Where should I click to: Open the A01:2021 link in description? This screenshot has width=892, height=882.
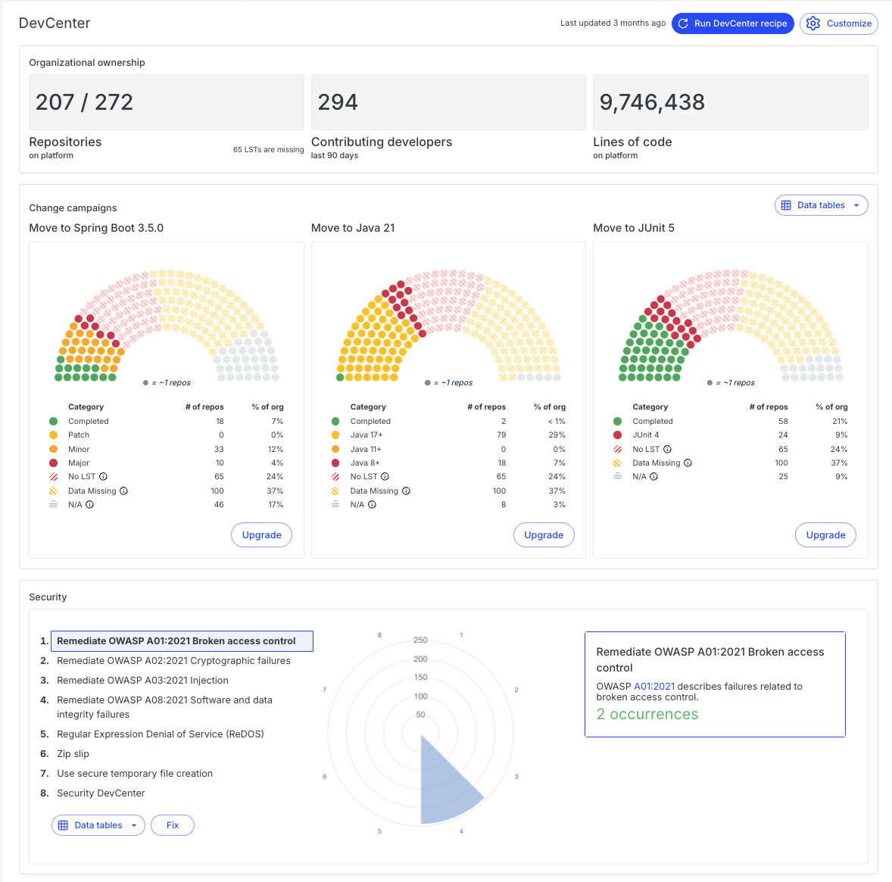click(x=654, y=687)
